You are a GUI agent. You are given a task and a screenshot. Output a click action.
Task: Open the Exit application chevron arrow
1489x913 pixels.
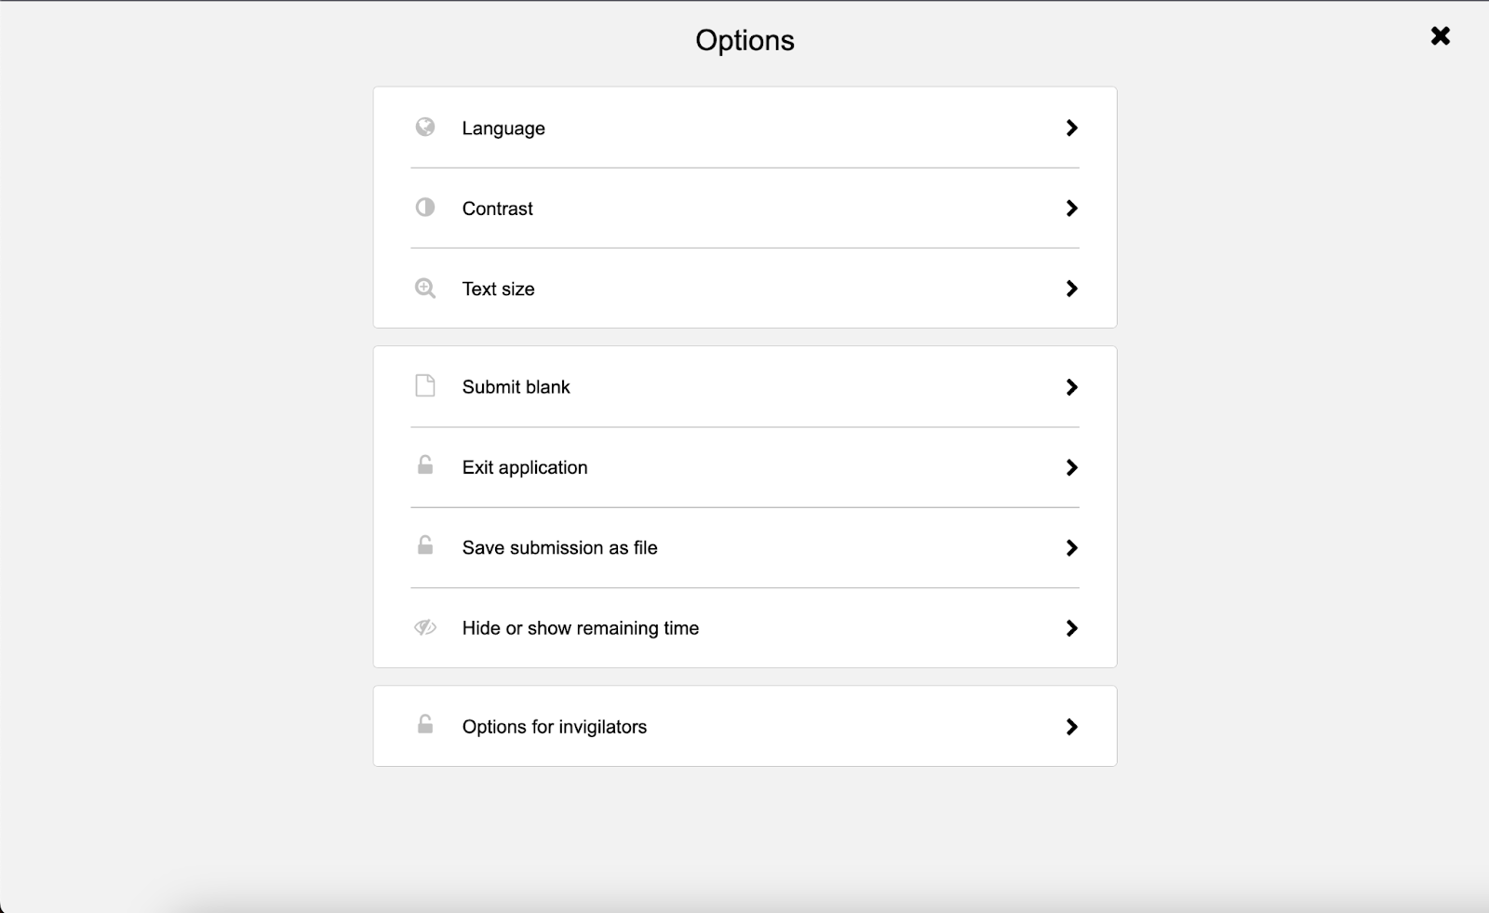point(1072,467)
